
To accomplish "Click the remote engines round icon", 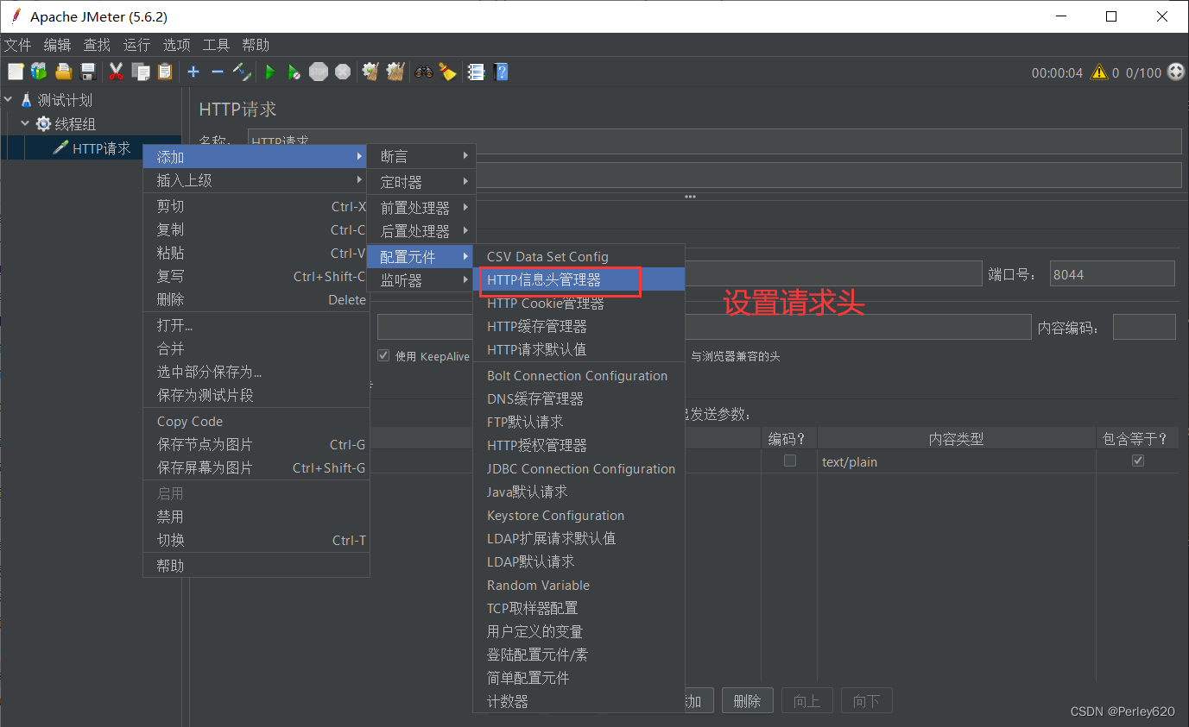I will click(1176, 72).
